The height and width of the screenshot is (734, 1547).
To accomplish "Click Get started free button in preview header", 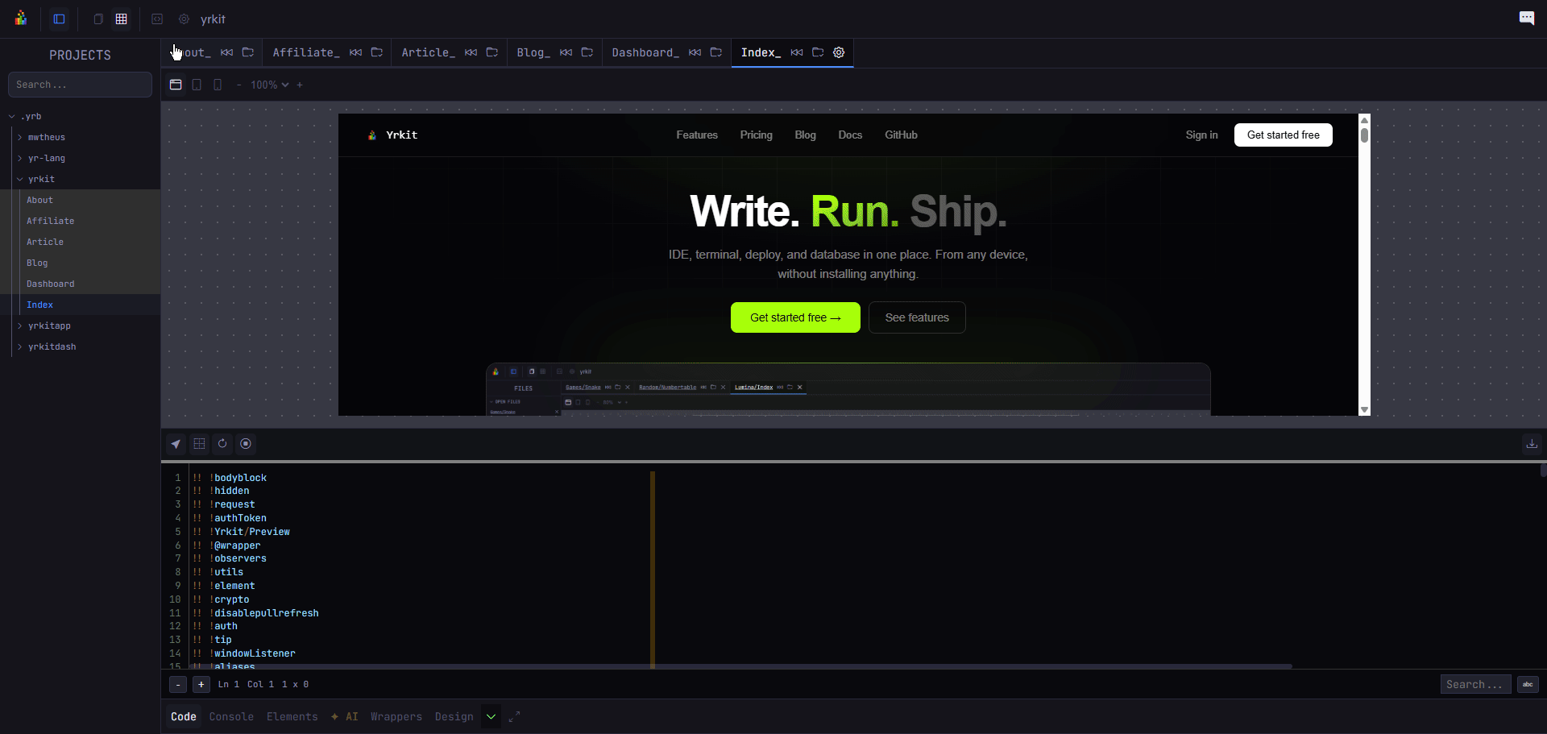I will 1283,135.
